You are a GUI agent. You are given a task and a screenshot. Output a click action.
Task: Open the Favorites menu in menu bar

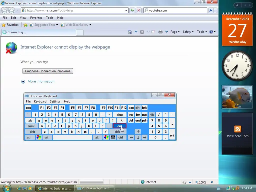(36, 18)
